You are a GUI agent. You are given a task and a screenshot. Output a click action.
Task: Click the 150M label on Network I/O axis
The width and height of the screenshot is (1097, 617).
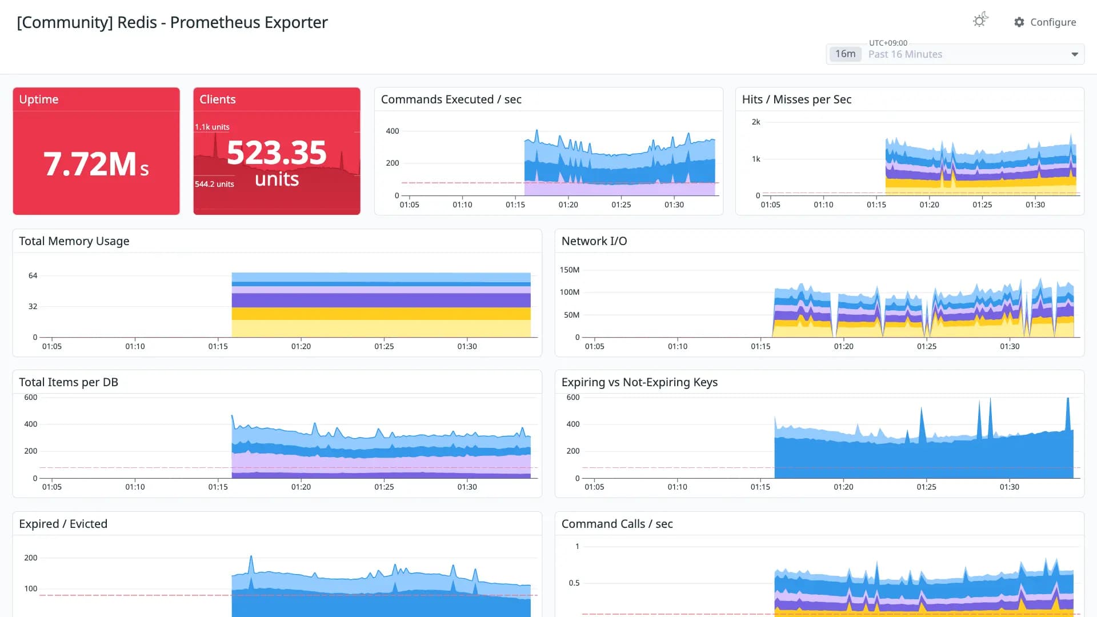point(569,270)
